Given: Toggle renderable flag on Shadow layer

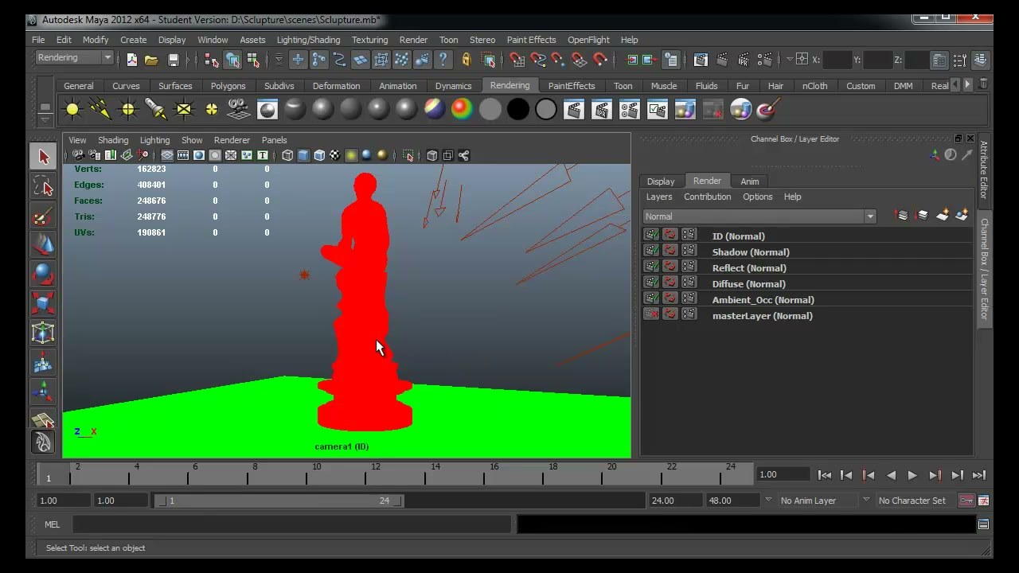Looking at the screenshot, I should click(651, 251).
